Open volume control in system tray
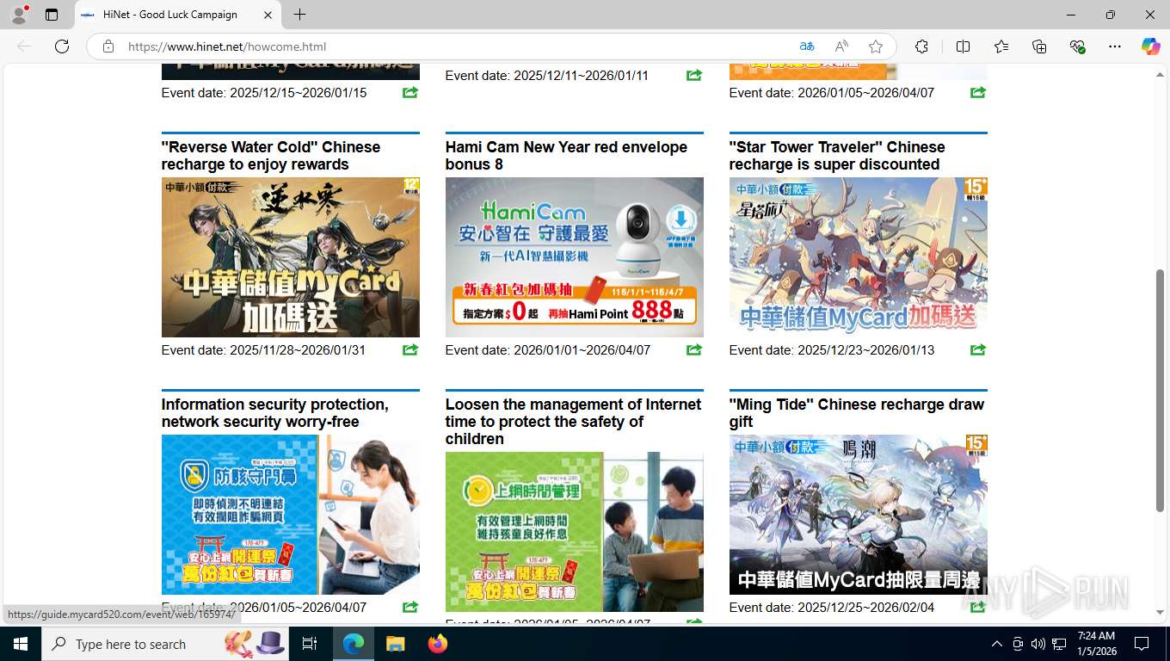This screenshot has height=661, width=1170. point(1038,644)
